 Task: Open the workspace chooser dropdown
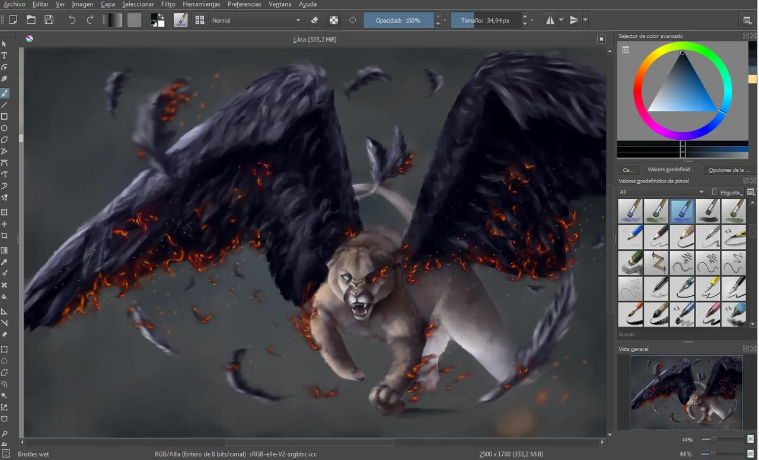coord(747,20)
